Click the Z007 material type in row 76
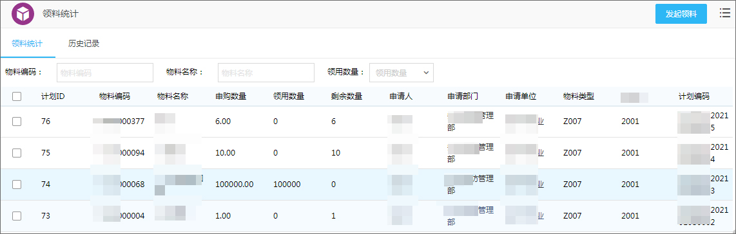 [x=573, y=122]
